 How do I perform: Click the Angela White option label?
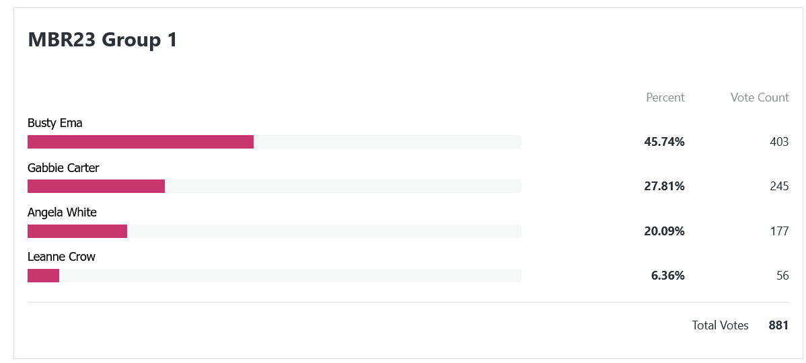click(x=62, y=212)
